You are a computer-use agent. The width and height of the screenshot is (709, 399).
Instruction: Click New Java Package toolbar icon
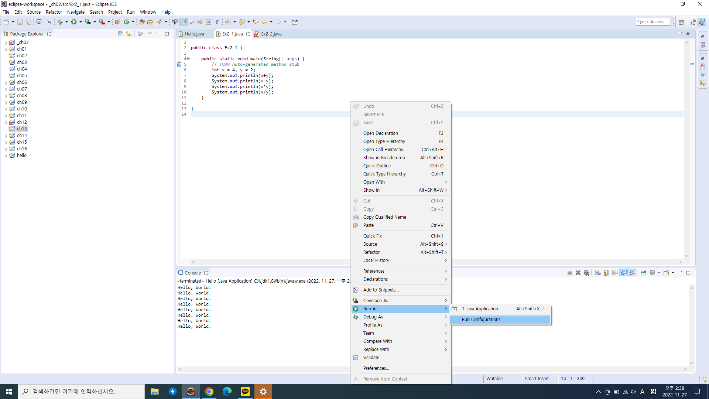(117, 22)
